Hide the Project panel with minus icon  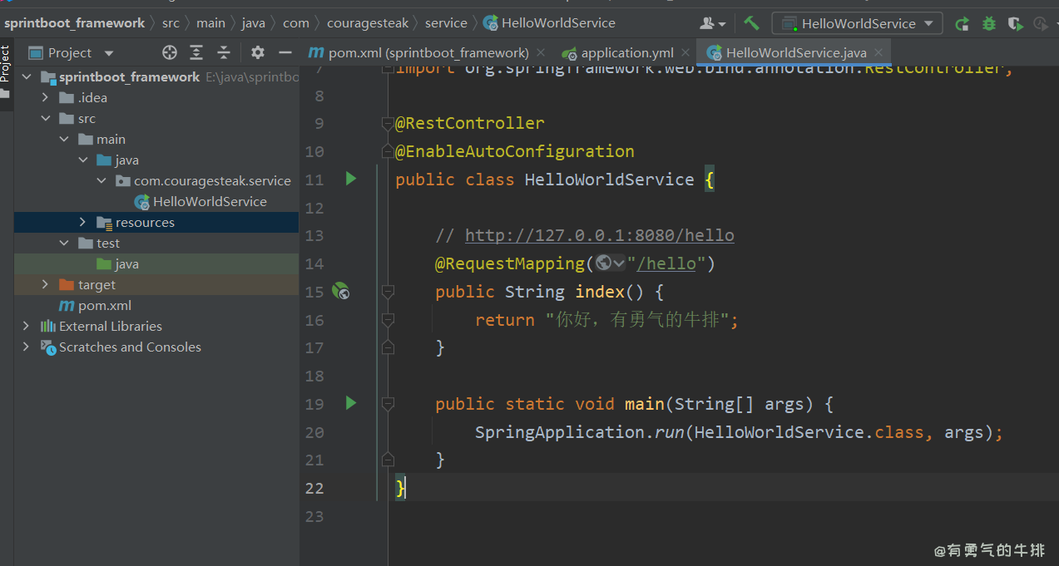point(285,52)
